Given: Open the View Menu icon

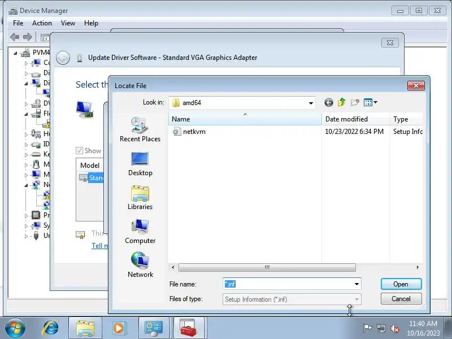Looking at the screenshot, I should [x=368, y=102].
